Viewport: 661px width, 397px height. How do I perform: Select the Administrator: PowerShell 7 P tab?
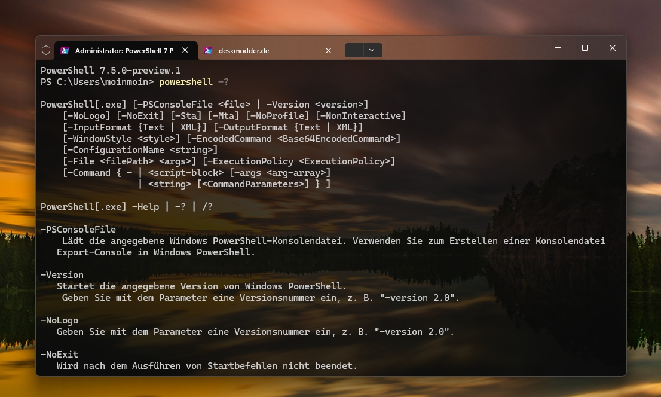[126, 50]
